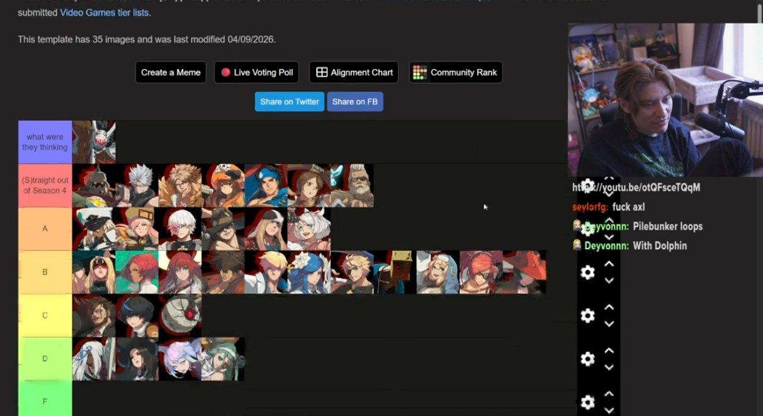This screenshot has height=416, width=763.
Task: Move the D tier row up
Action: 609,351
